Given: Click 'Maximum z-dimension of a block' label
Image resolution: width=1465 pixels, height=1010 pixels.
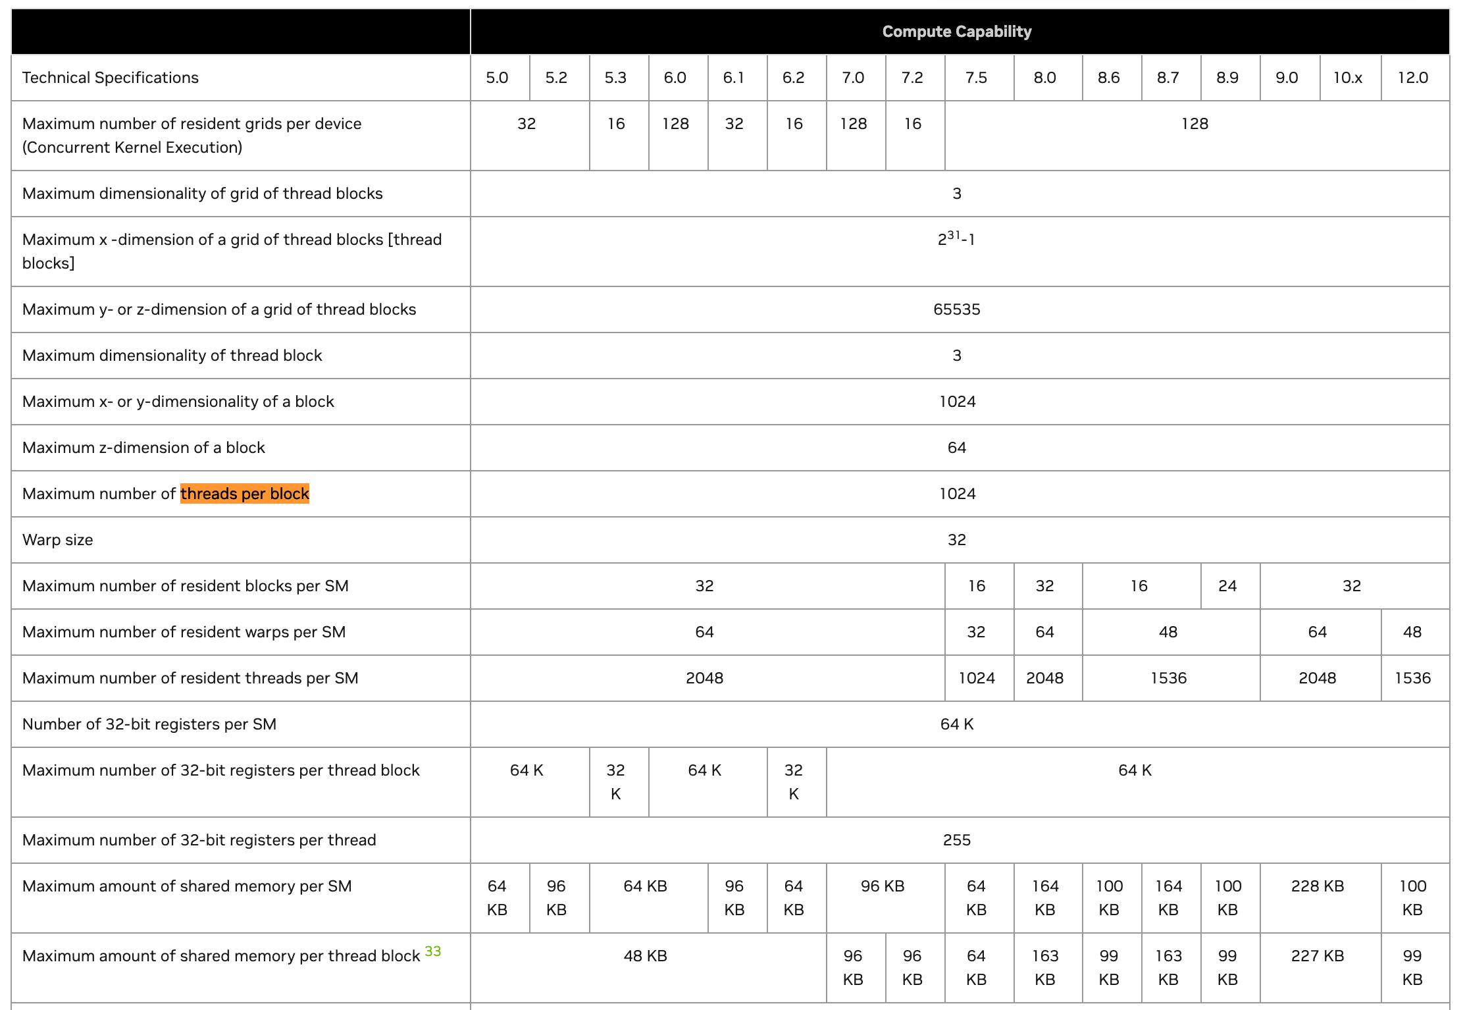Looking at the screenshot, I should (143, 448).
